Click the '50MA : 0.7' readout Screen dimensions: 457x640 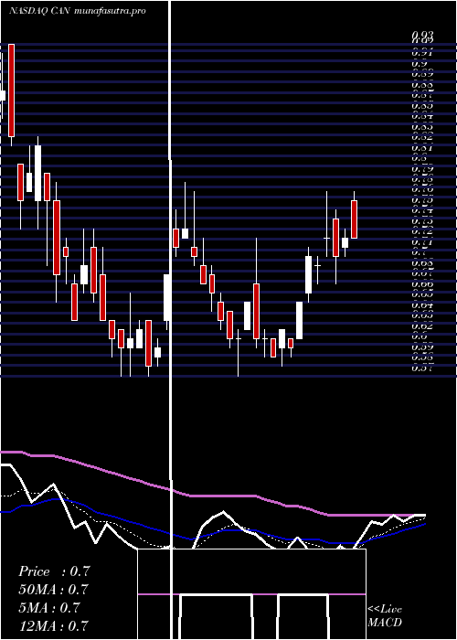point(54,590)
